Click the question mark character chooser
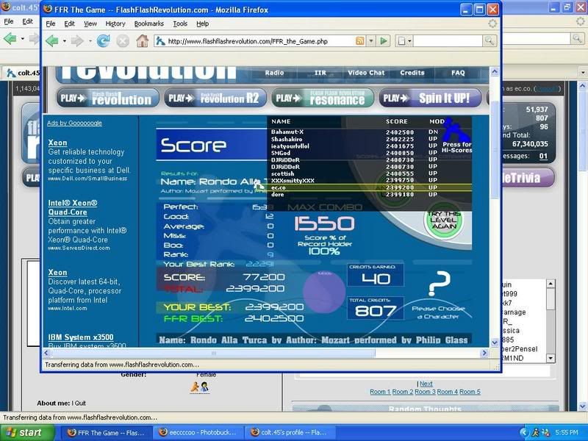Screen dimensions: 588x441 [438, 284]
